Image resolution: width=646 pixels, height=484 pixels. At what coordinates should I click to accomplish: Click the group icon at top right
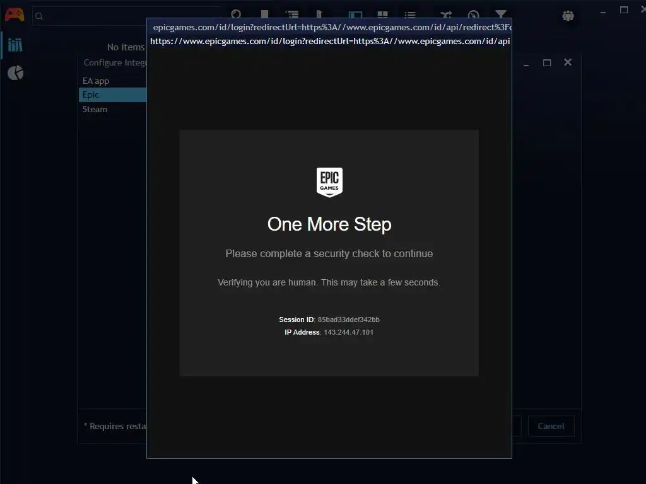click(568, 16)
